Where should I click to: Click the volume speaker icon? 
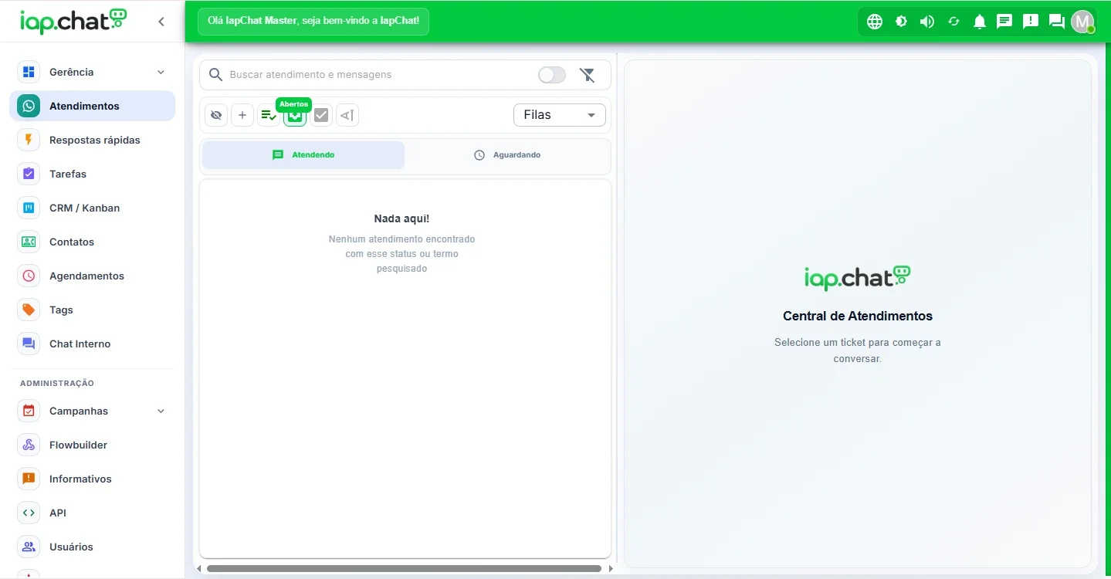click(x=927, y=22)
